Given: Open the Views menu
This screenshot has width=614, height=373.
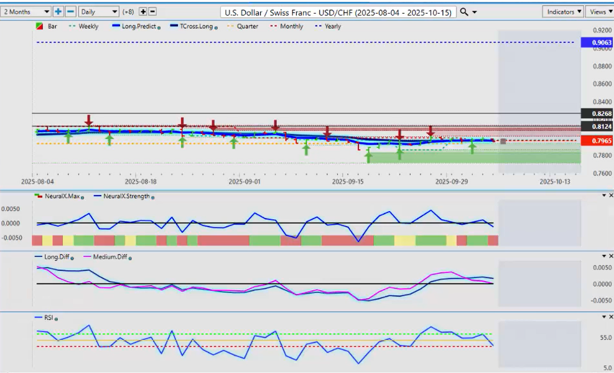Looking at the screenshot, I should (599, 12).
